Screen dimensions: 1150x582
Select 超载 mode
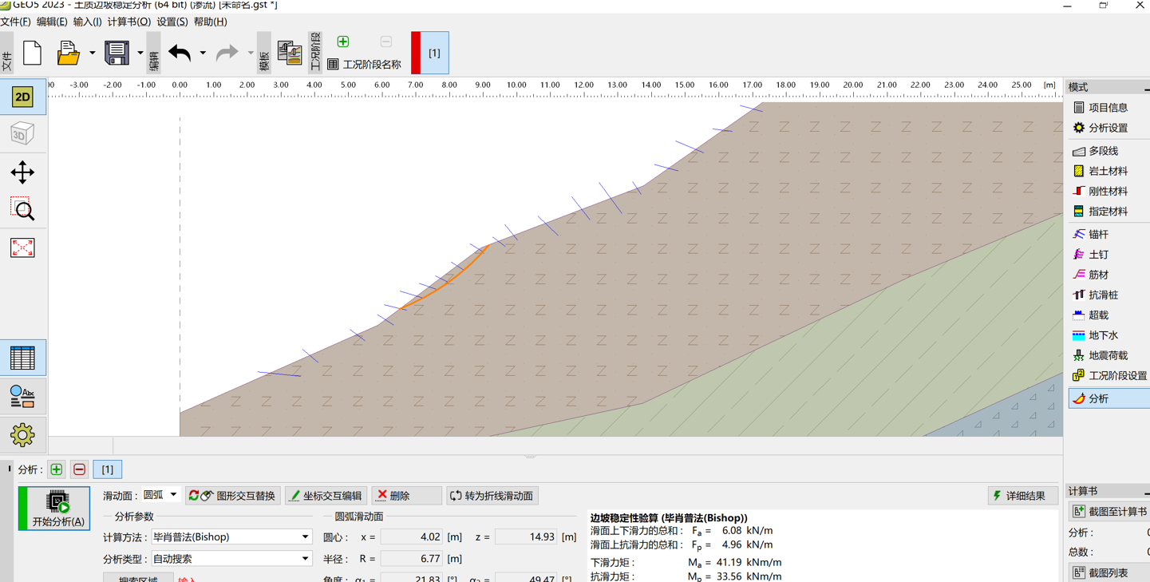(x=1109, y=315)
